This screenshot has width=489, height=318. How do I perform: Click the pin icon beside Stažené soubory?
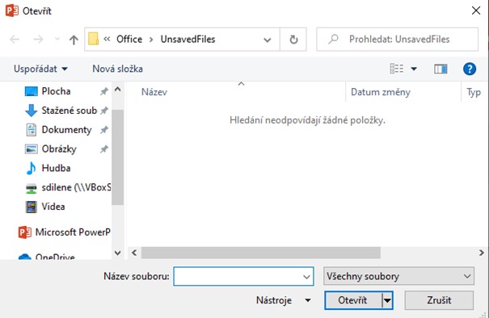(x=104, y=111)
